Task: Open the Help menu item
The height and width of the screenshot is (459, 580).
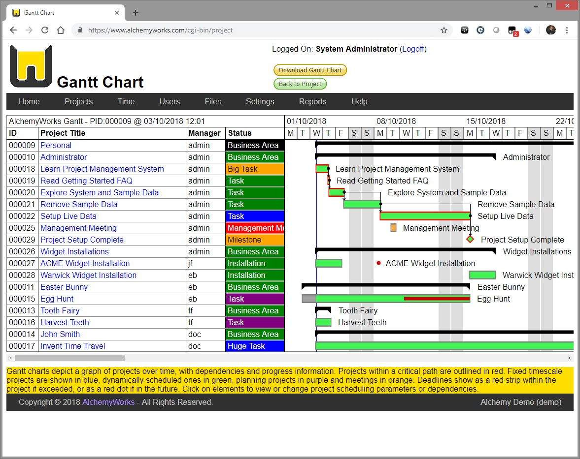Action: (359, 101)
